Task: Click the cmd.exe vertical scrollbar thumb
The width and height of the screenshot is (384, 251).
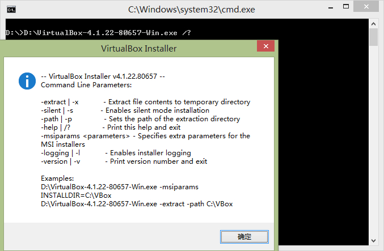Action: coord(373,37)
